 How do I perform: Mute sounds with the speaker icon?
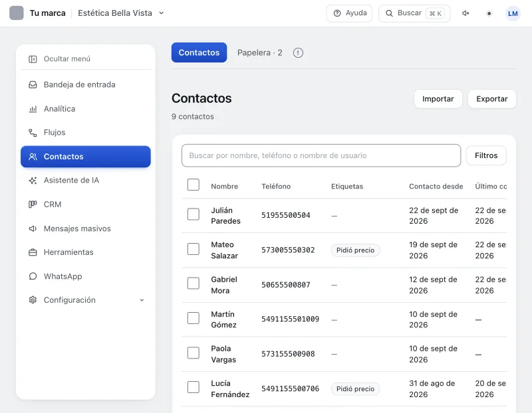tap(465, 13)
